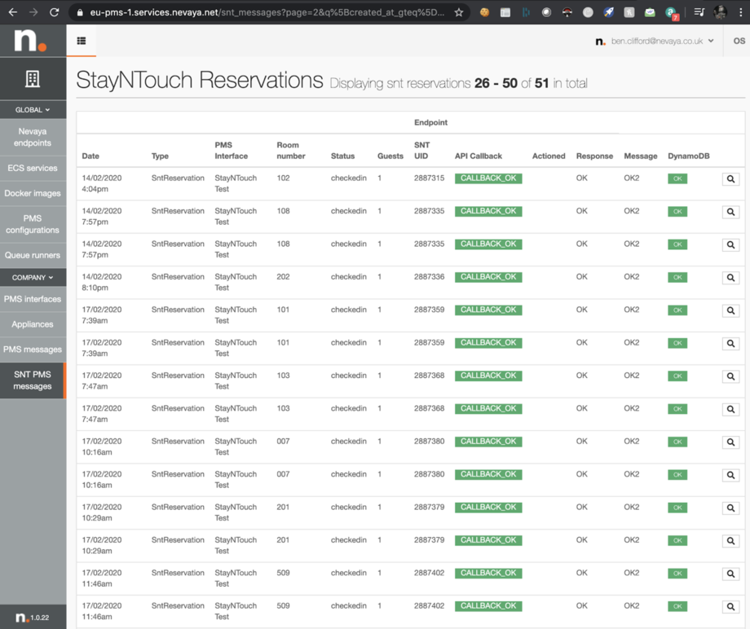The width and height of the screenshot is (750, 629).
Task: View details of the room 102 reservation
Action: 730,178
